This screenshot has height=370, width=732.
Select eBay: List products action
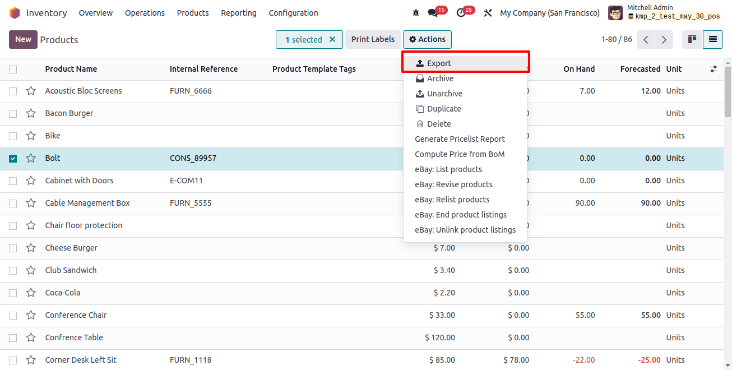pyautogui.click(x=465, y=169)
